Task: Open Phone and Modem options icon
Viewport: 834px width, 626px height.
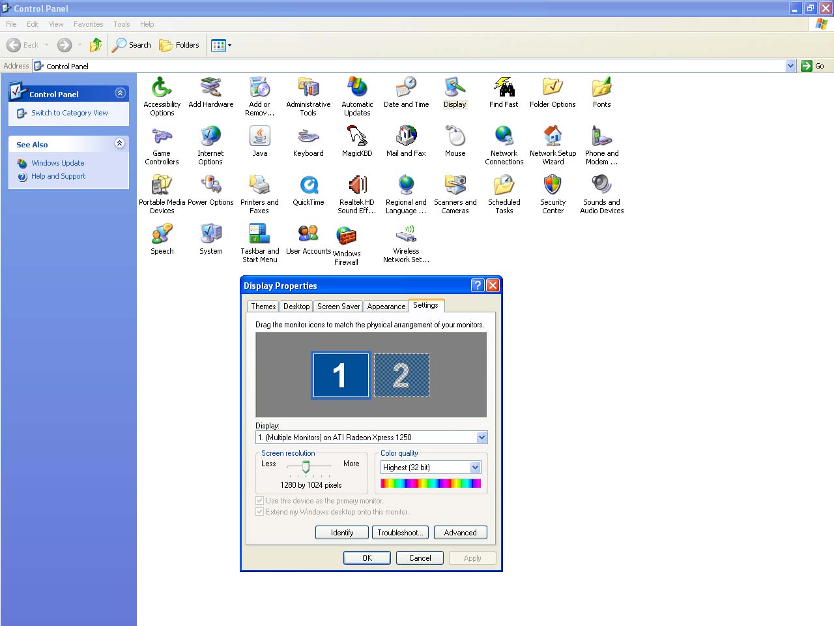Action: click(601, 136)
